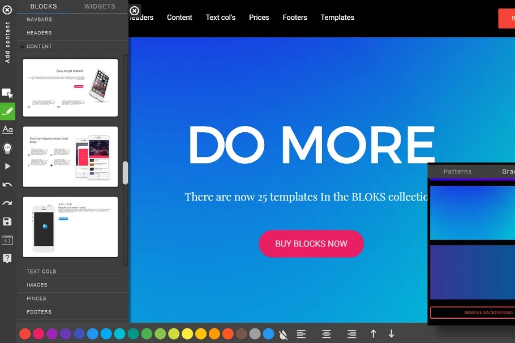The width and height of the screenshot is (515, 343).
Task: Move block up with up arrow
Action: click(x=373, y=334)
